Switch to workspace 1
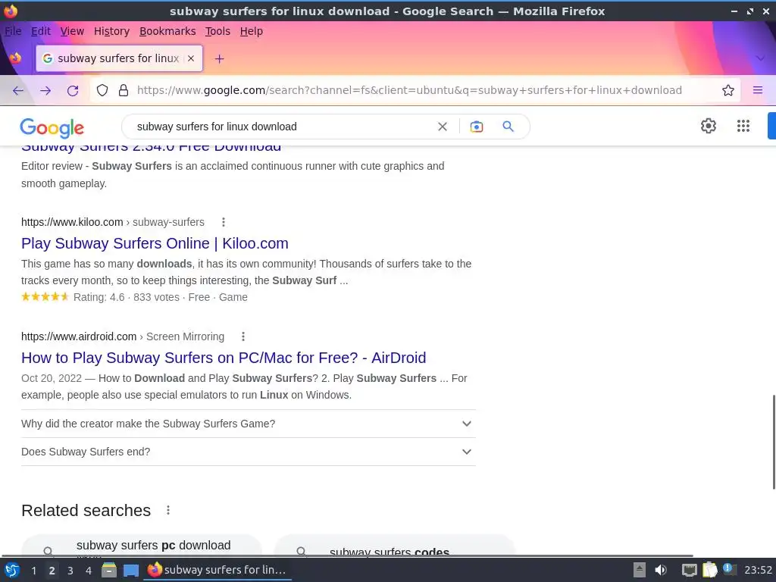Image resolution: width=776 pixels, height=582 pixels. click(x=33, y=571)
